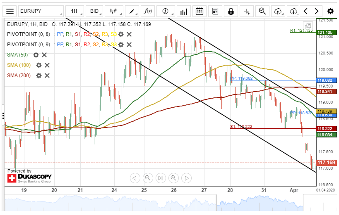339x215 pixels.
Task: Click the cloud download icon
Action: [293, 11]
